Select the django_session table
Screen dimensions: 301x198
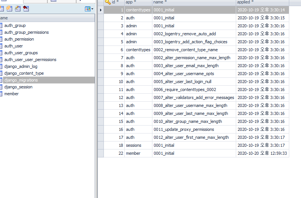[18, 87]
